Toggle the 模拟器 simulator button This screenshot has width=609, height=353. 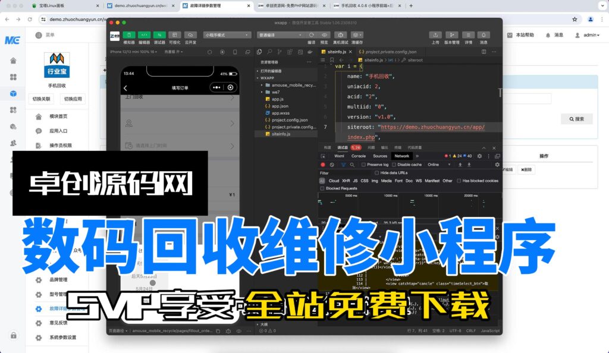coord(129,35)
